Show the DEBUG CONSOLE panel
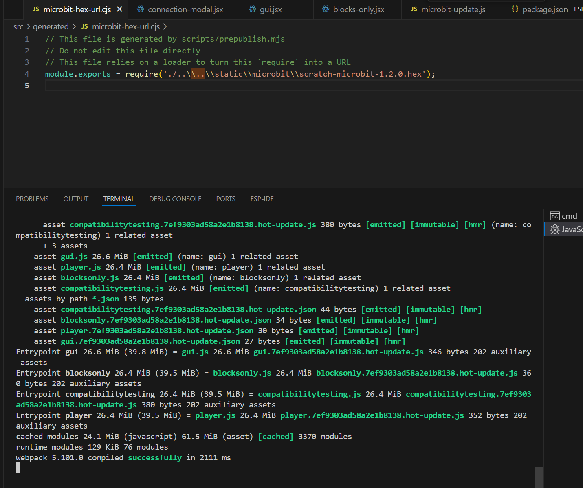 [175, 199]
